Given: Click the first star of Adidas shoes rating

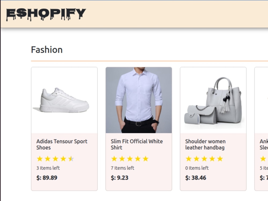Looking at the screenshot, I should [x=40, y=159].
